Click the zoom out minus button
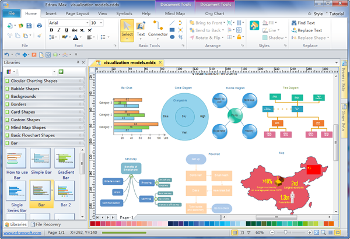This screenshot has height=239, width=350. coord(272,233)
